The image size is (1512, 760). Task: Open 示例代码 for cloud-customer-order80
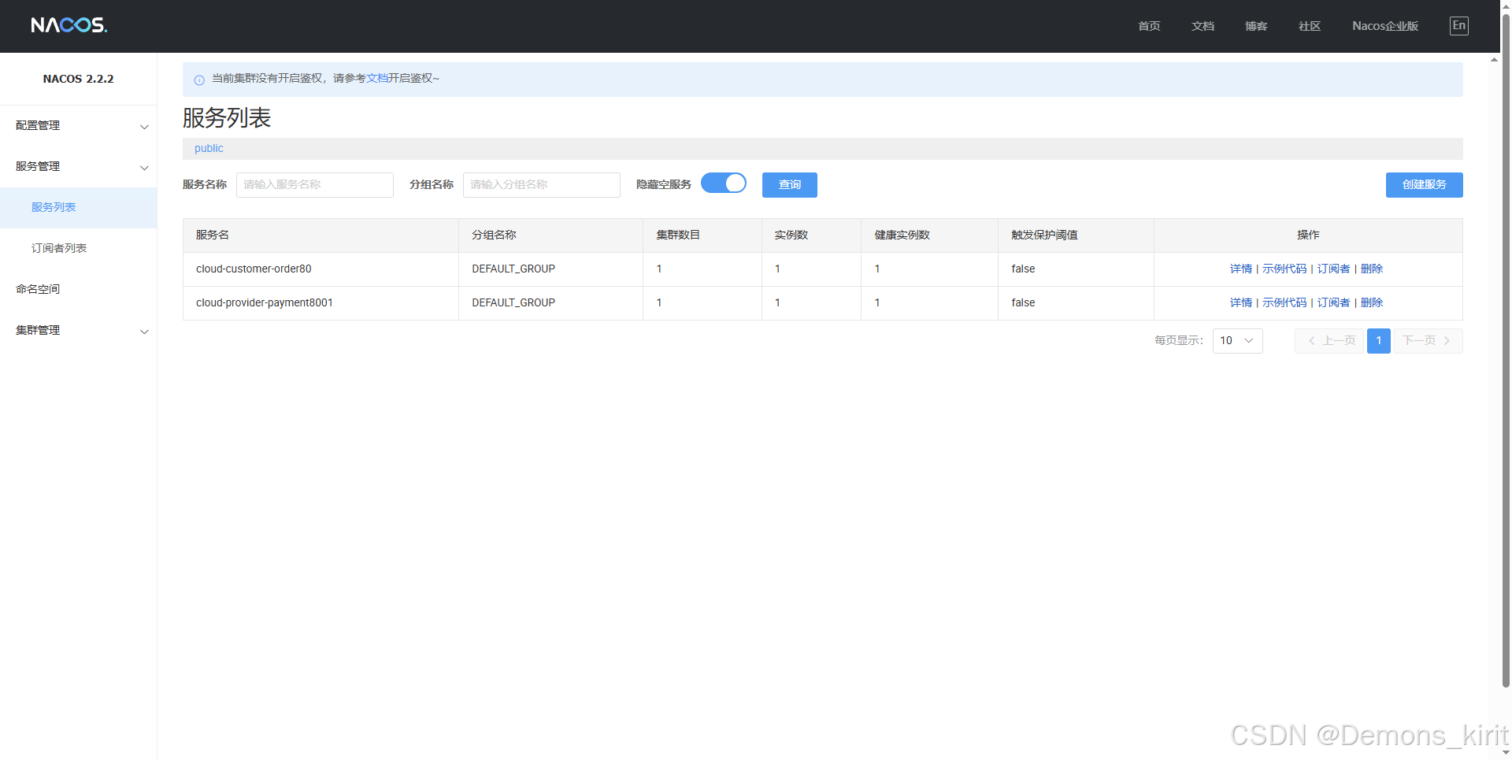pyautogui.click(x=1284, y=269)
